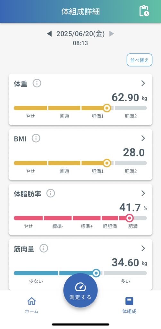Image resolution: width=161 pixels, height=329 pixels.
Task: Go to next date with right arrow
Action: pos(112,34)
